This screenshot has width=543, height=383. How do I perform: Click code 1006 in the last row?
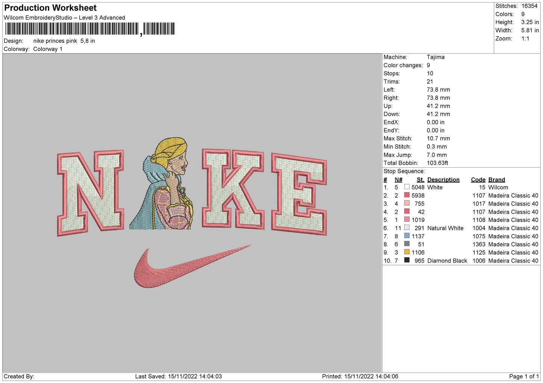point(479,261)
